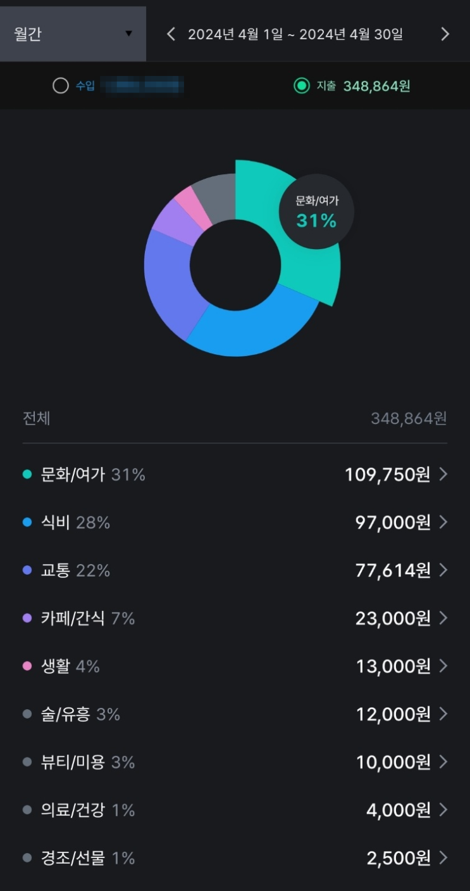Open 술/유흥 details chevron
This screenshot has width=470, height=891.
click(443, 714)
